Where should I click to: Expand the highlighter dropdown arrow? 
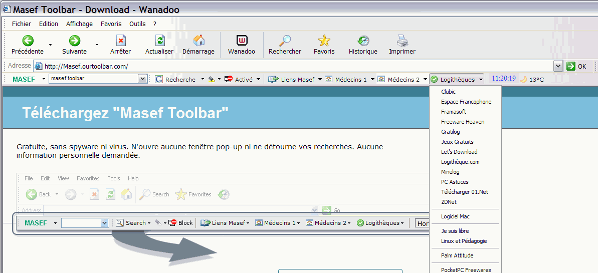click(x=219, y=80)
